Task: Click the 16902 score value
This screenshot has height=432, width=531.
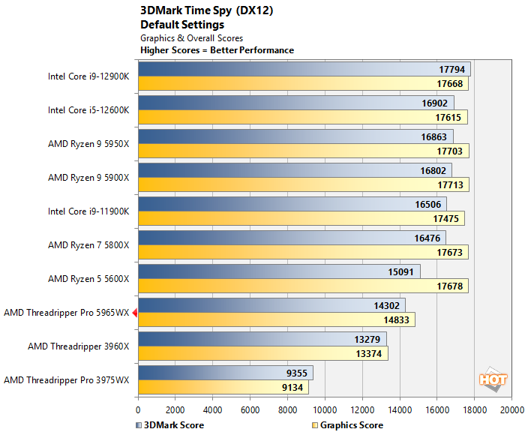Action: point(434,103)
